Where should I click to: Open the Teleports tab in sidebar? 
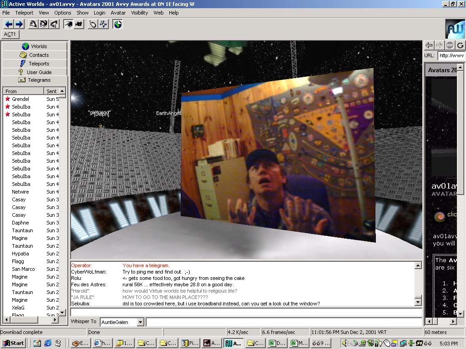click(35, 64)
